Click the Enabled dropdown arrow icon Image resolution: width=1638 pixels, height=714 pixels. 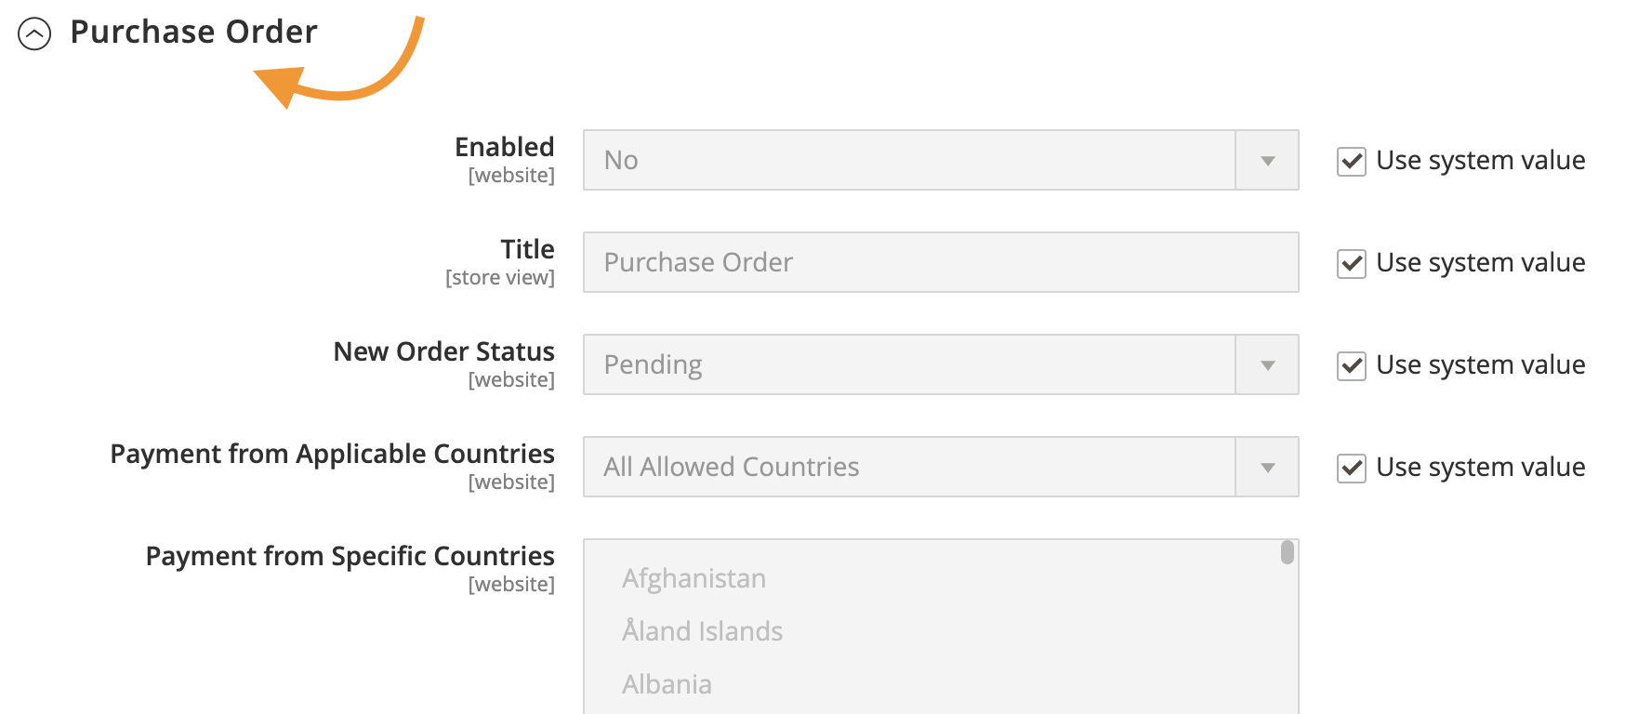(x=1267, y=161)
